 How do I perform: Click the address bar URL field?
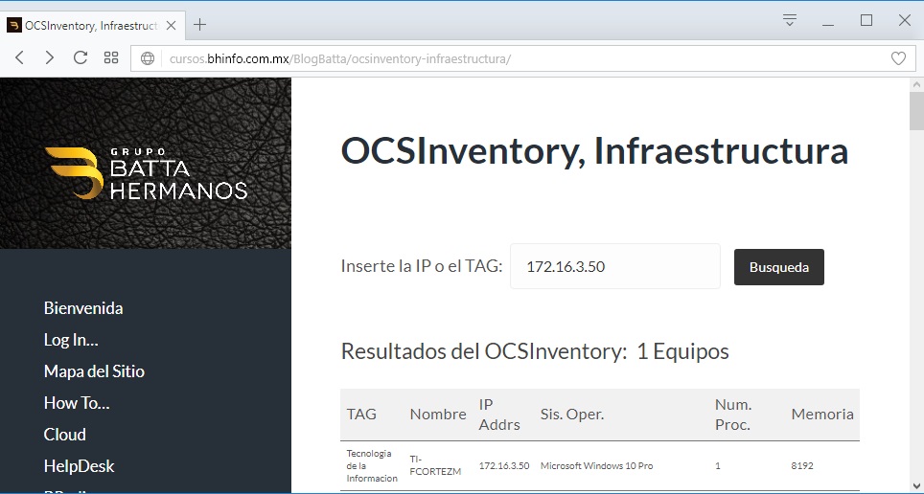click(521, 58)
